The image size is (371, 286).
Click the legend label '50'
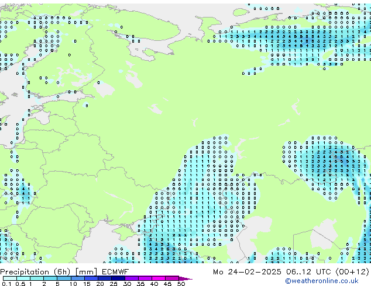pyautogui.click(x=181, y=284)
